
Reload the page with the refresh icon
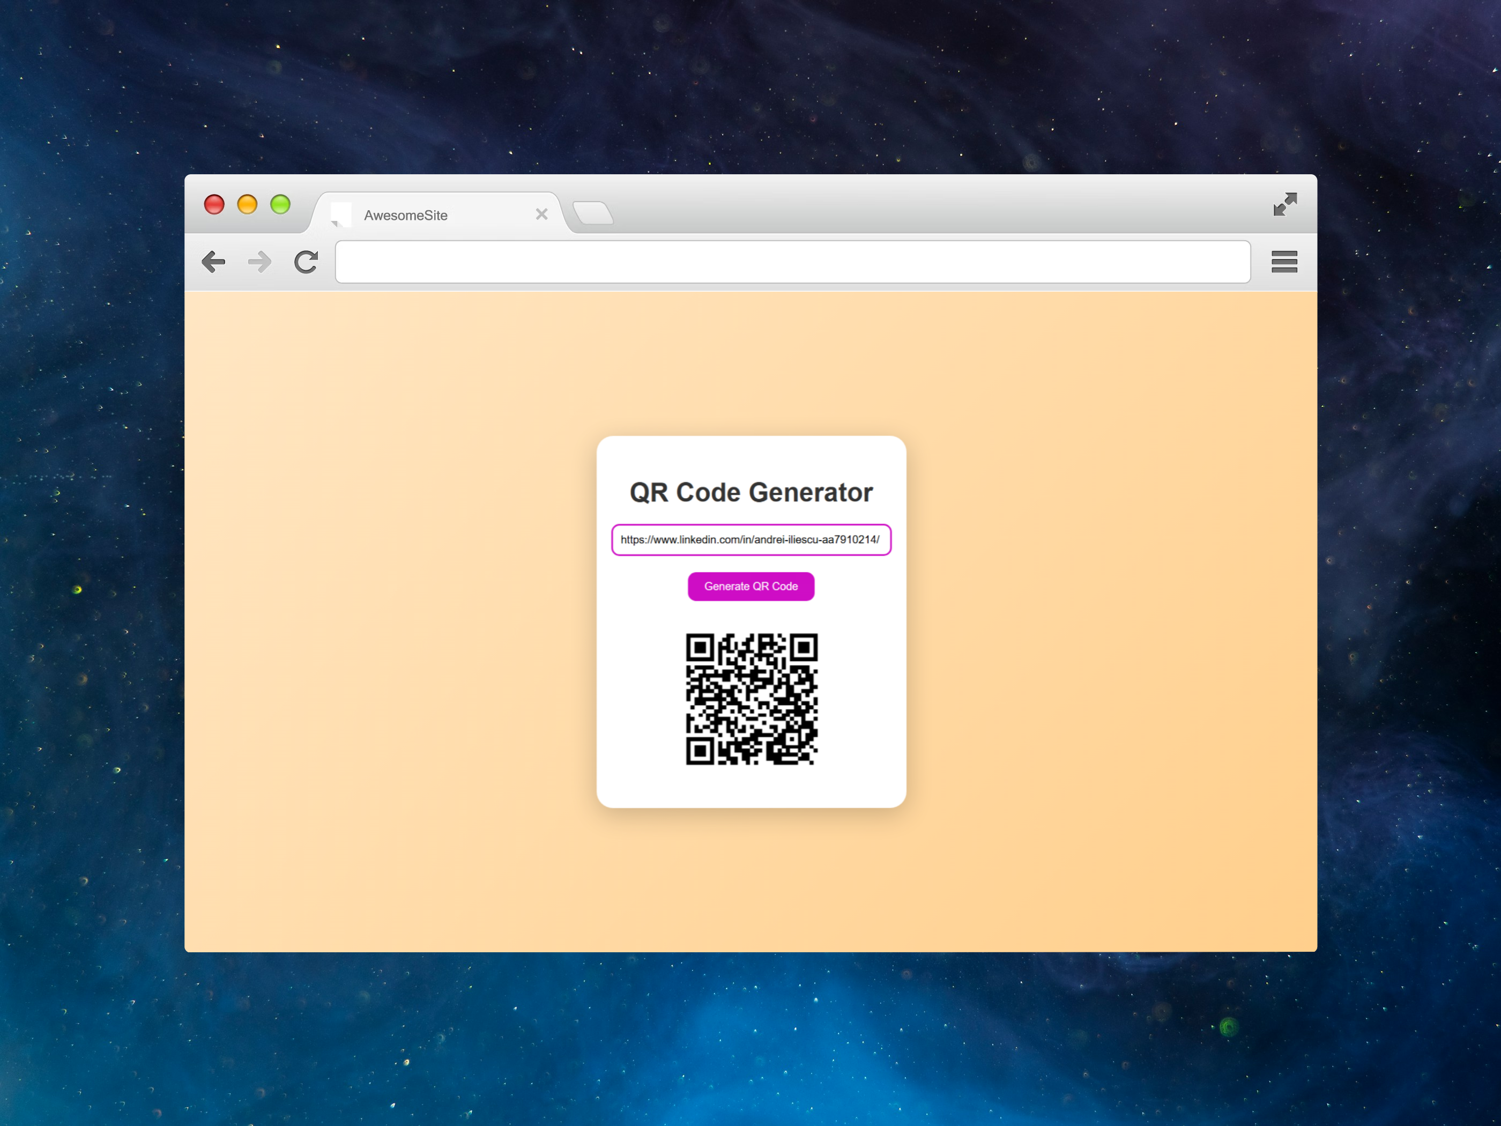306,262
